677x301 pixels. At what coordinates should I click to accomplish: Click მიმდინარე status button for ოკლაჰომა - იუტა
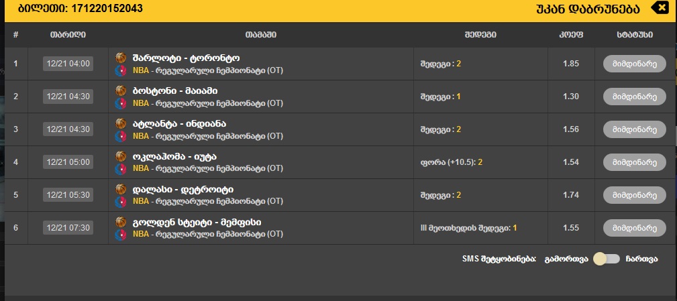pos(634,162)
